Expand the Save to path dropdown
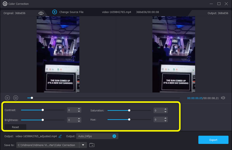 click(x=83, y=145)
